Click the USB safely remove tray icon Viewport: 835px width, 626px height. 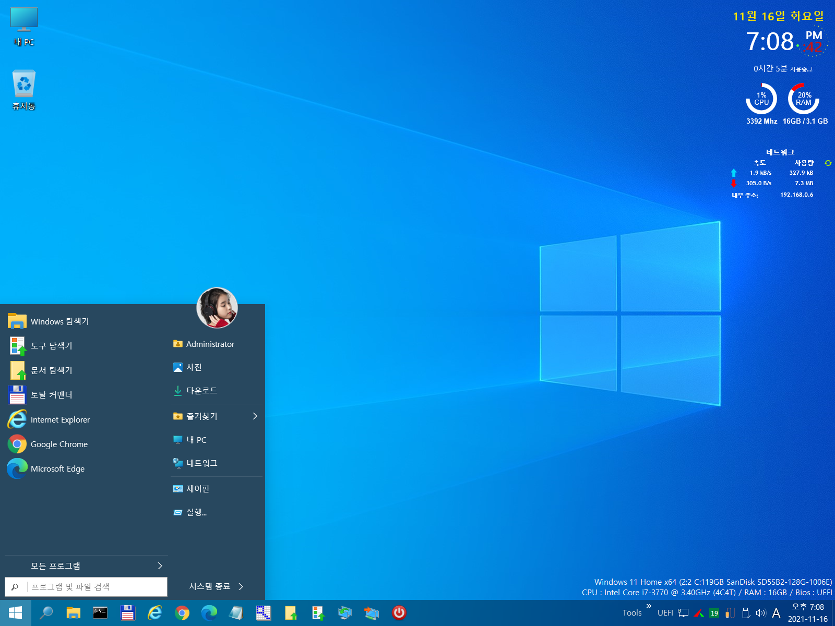click(746, 613)
